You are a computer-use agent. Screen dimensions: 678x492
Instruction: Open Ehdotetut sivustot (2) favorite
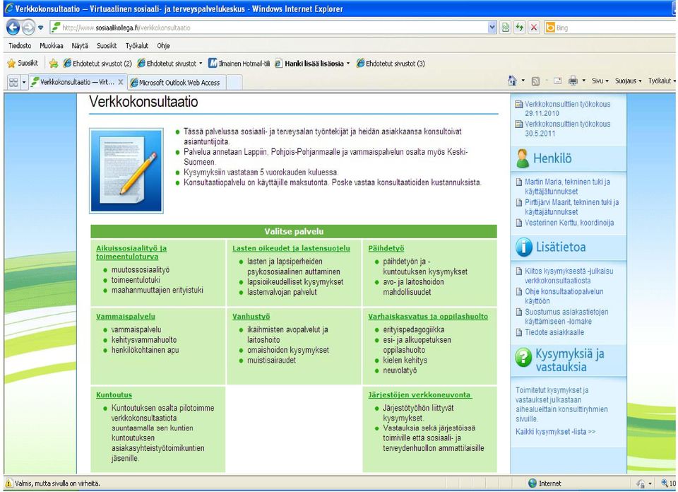(97, 64)
